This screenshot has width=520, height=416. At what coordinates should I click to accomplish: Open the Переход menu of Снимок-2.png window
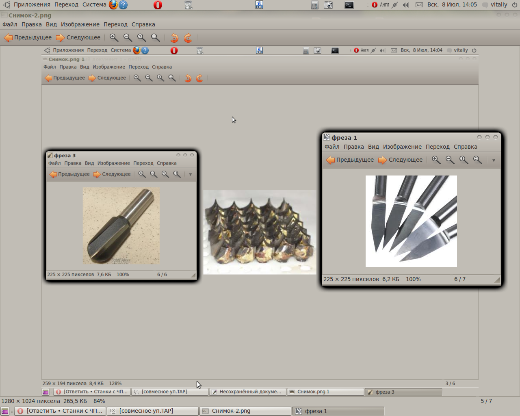tap(115, 24)
